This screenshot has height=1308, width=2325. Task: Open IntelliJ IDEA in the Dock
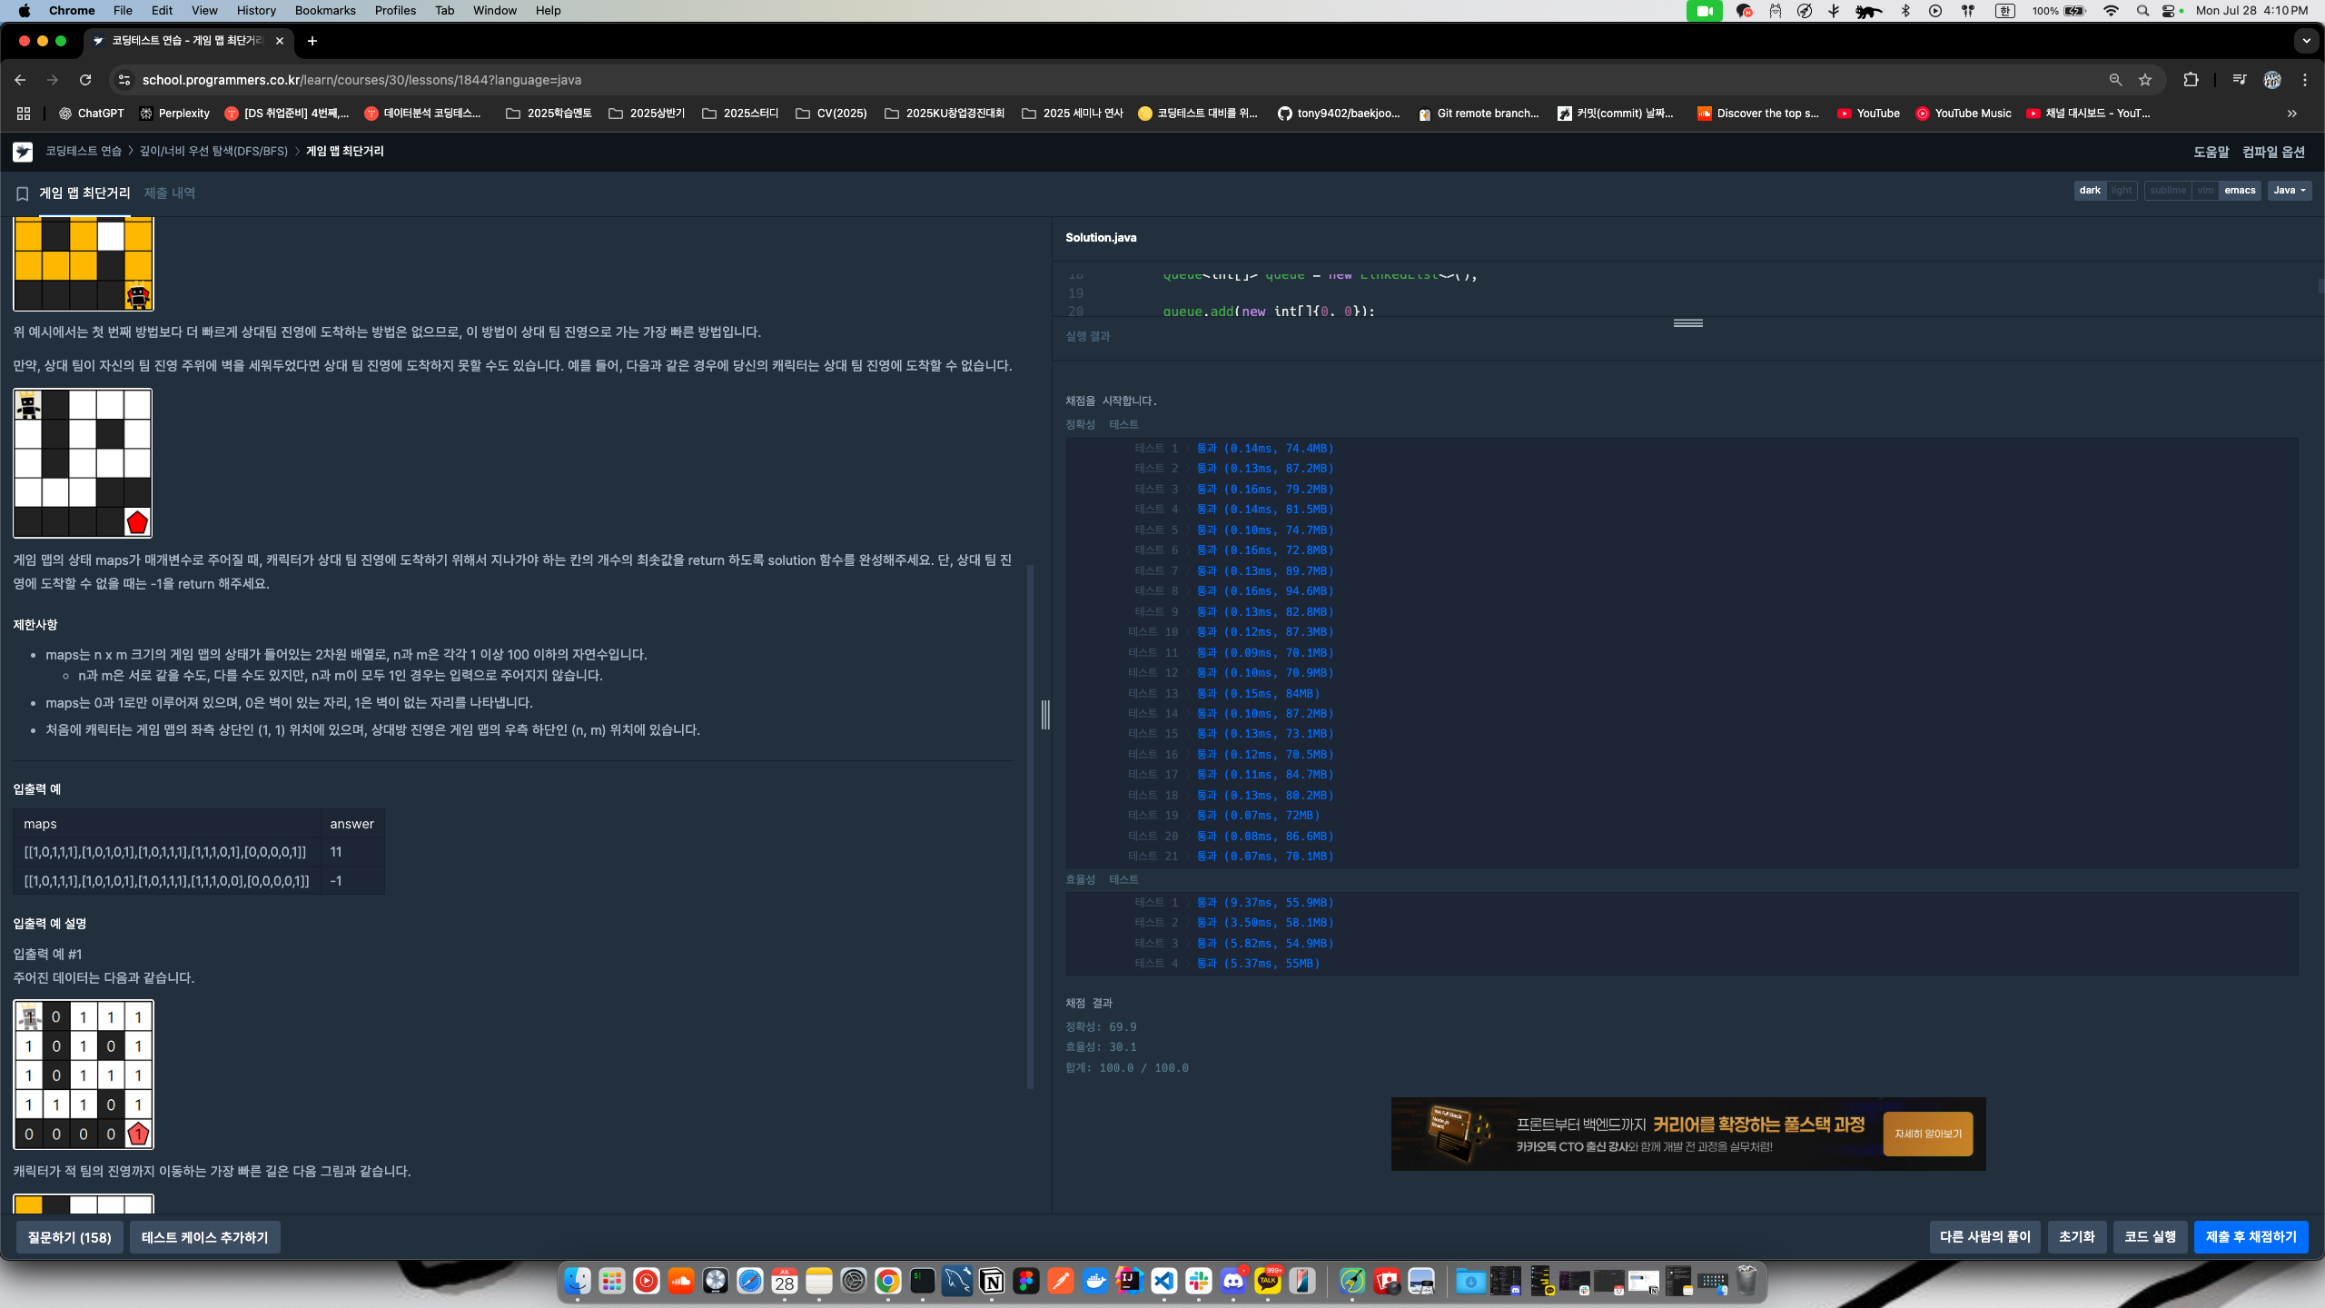click(x=1130, y=1281)
